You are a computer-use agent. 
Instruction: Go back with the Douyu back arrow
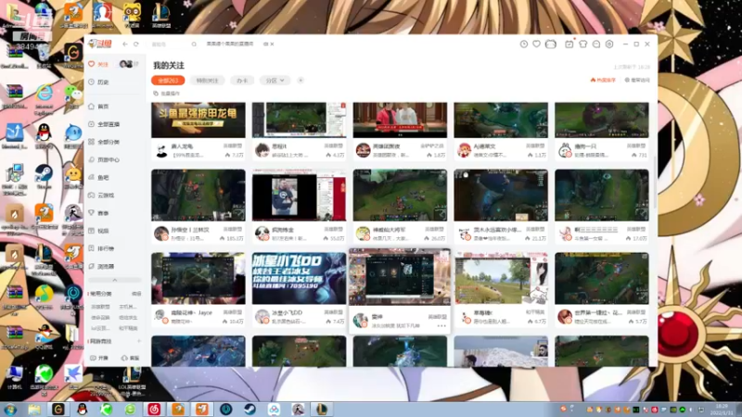pyautogui.click(x=125, y=44)
